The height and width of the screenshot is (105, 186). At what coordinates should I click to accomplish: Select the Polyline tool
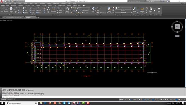[6, 9]
